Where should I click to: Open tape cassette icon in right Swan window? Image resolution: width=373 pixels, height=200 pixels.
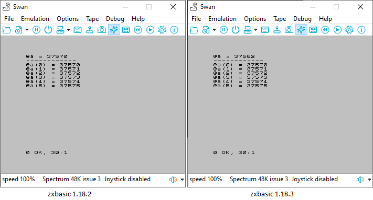tap(313, 30)
